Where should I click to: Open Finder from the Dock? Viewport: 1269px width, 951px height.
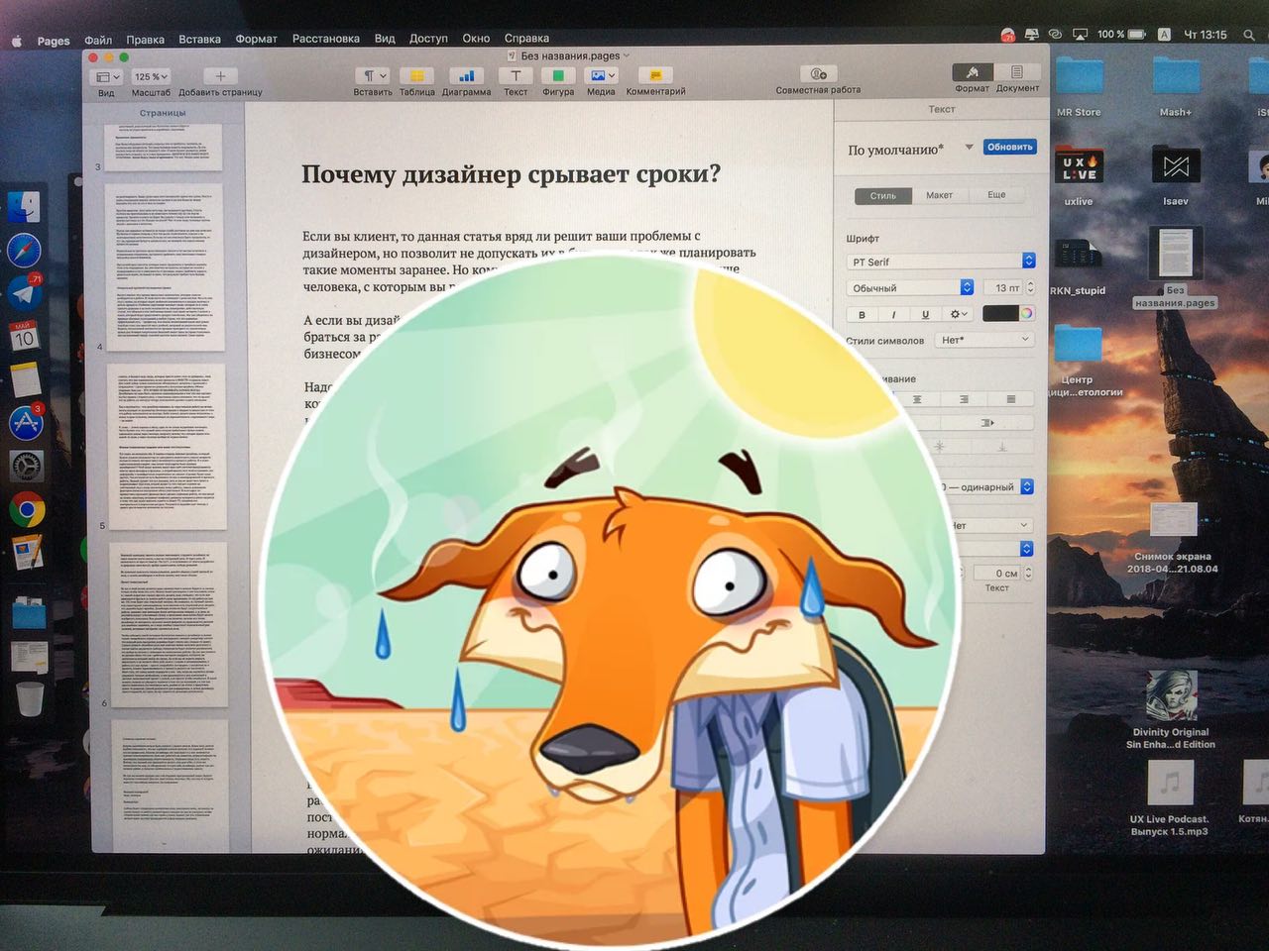pos(24,207)
